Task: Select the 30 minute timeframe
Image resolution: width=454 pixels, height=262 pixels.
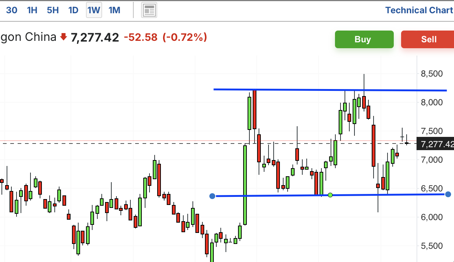Action: click(11, 10)
